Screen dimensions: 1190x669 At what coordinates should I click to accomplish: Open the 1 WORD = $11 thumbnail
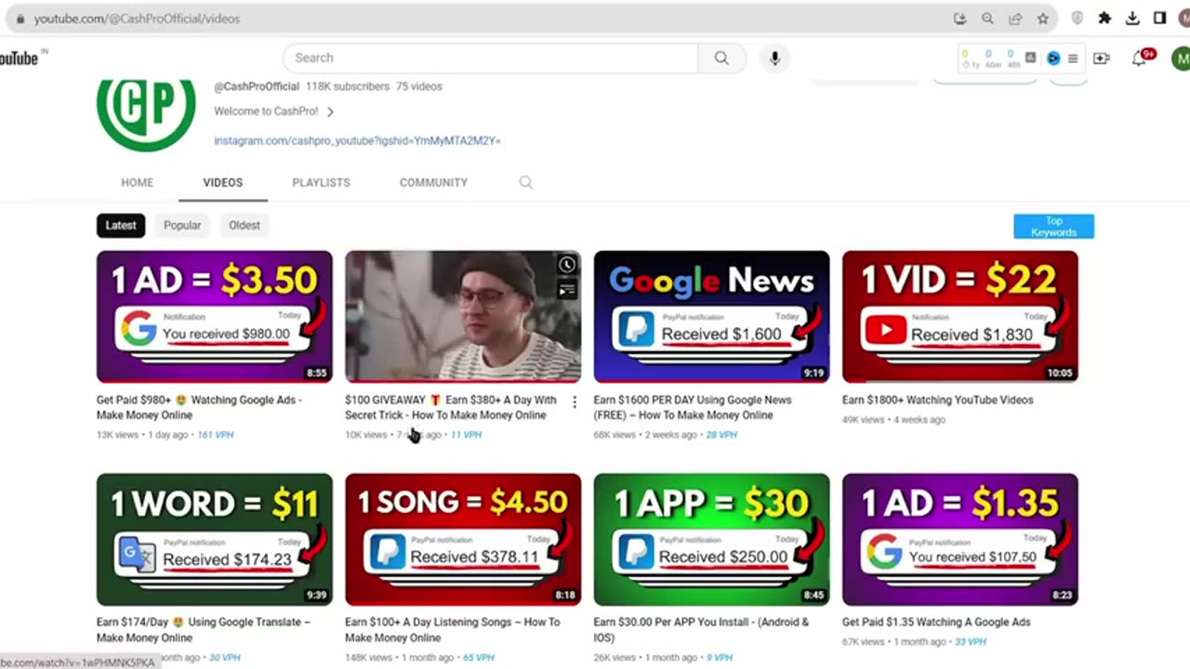(x=214, y=539)
